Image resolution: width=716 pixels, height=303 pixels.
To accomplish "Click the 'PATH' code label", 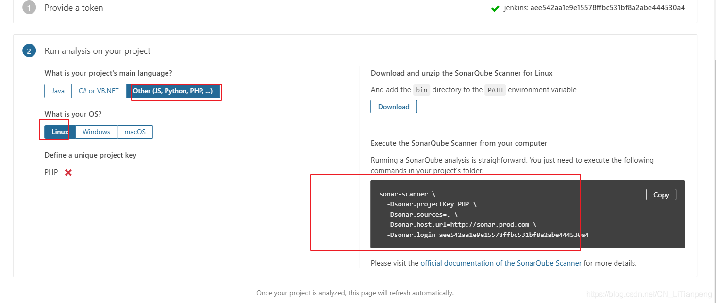I will [x=495, y=90].
